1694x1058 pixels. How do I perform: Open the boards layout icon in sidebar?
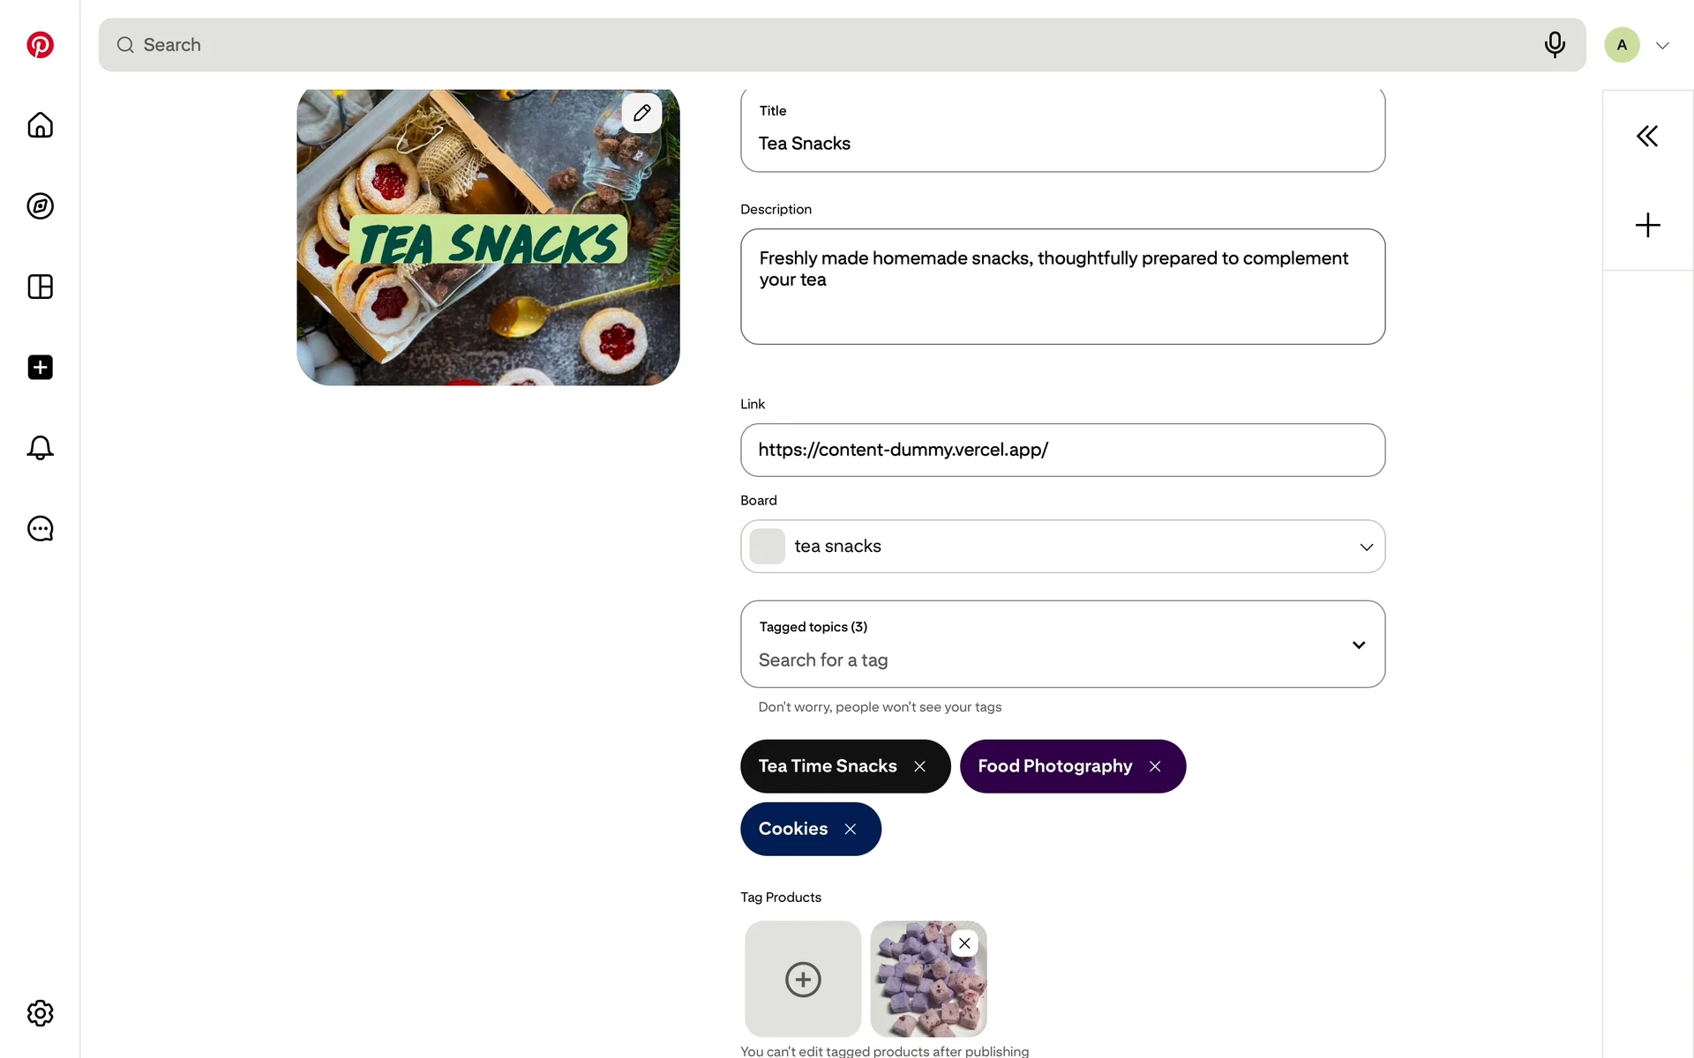(40, 287)
